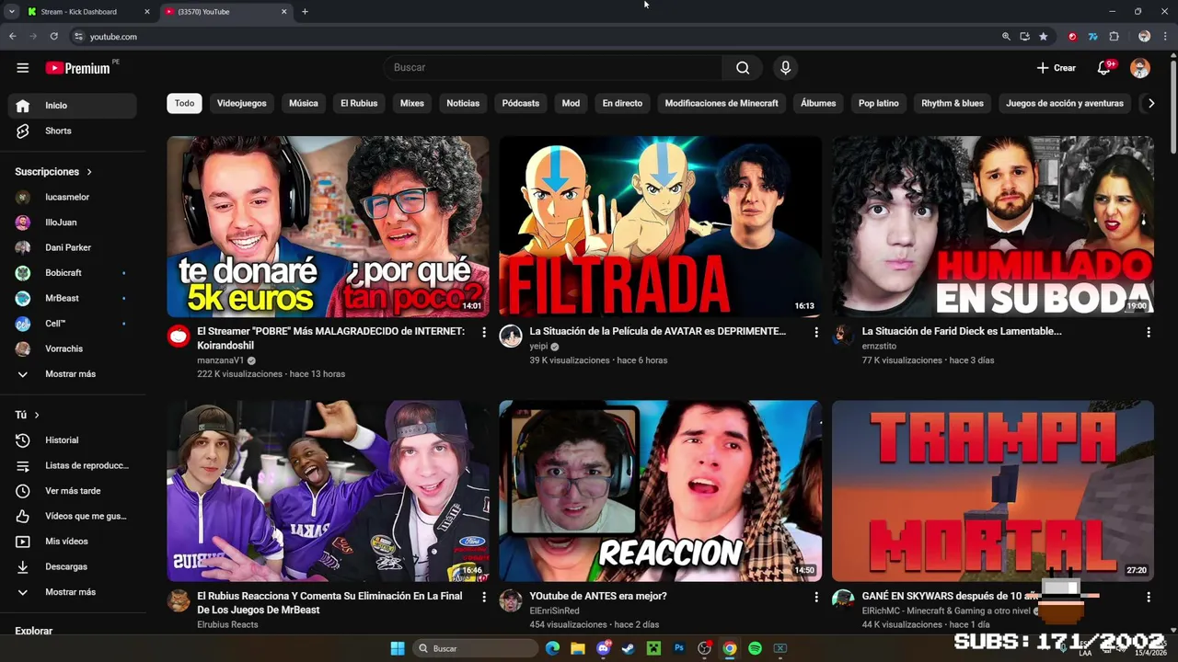
Task: Click the Crear button
Action: pyautogui.click(x=1057, y=68)
